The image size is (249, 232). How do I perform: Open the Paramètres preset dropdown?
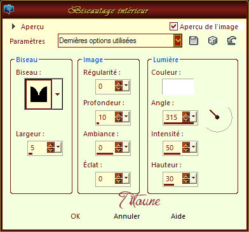pos(178,41)
